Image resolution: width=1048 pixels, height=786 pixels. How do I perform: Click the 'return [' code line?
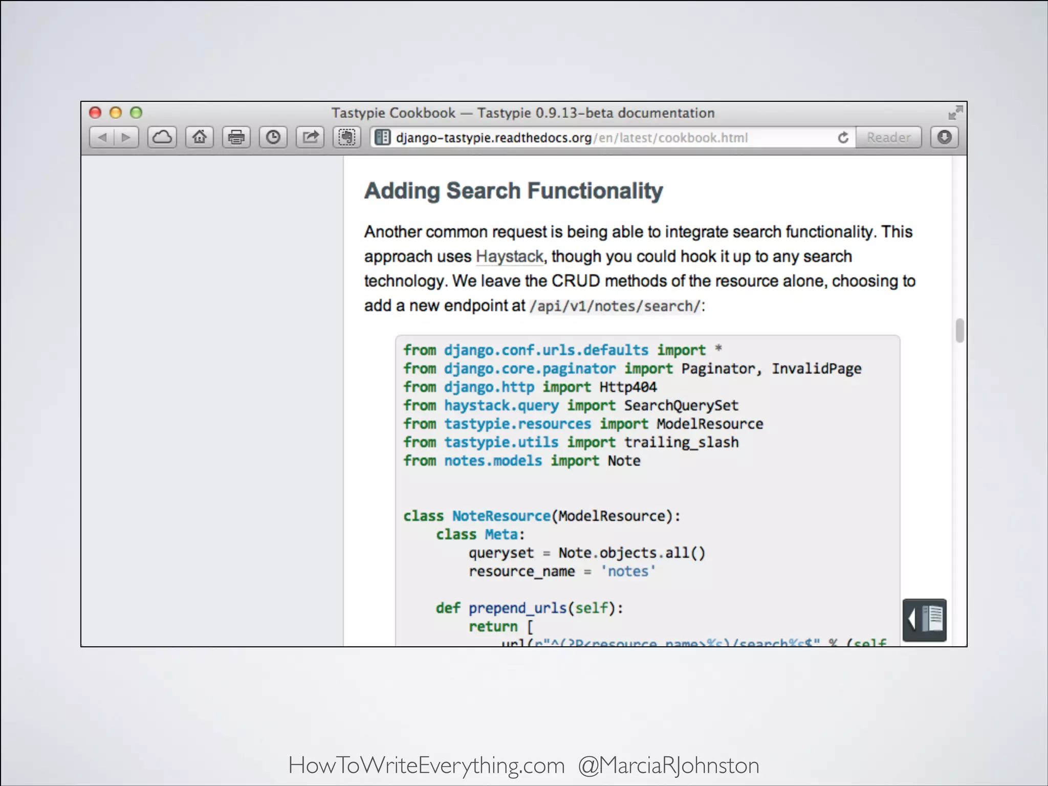coord(501,626)
